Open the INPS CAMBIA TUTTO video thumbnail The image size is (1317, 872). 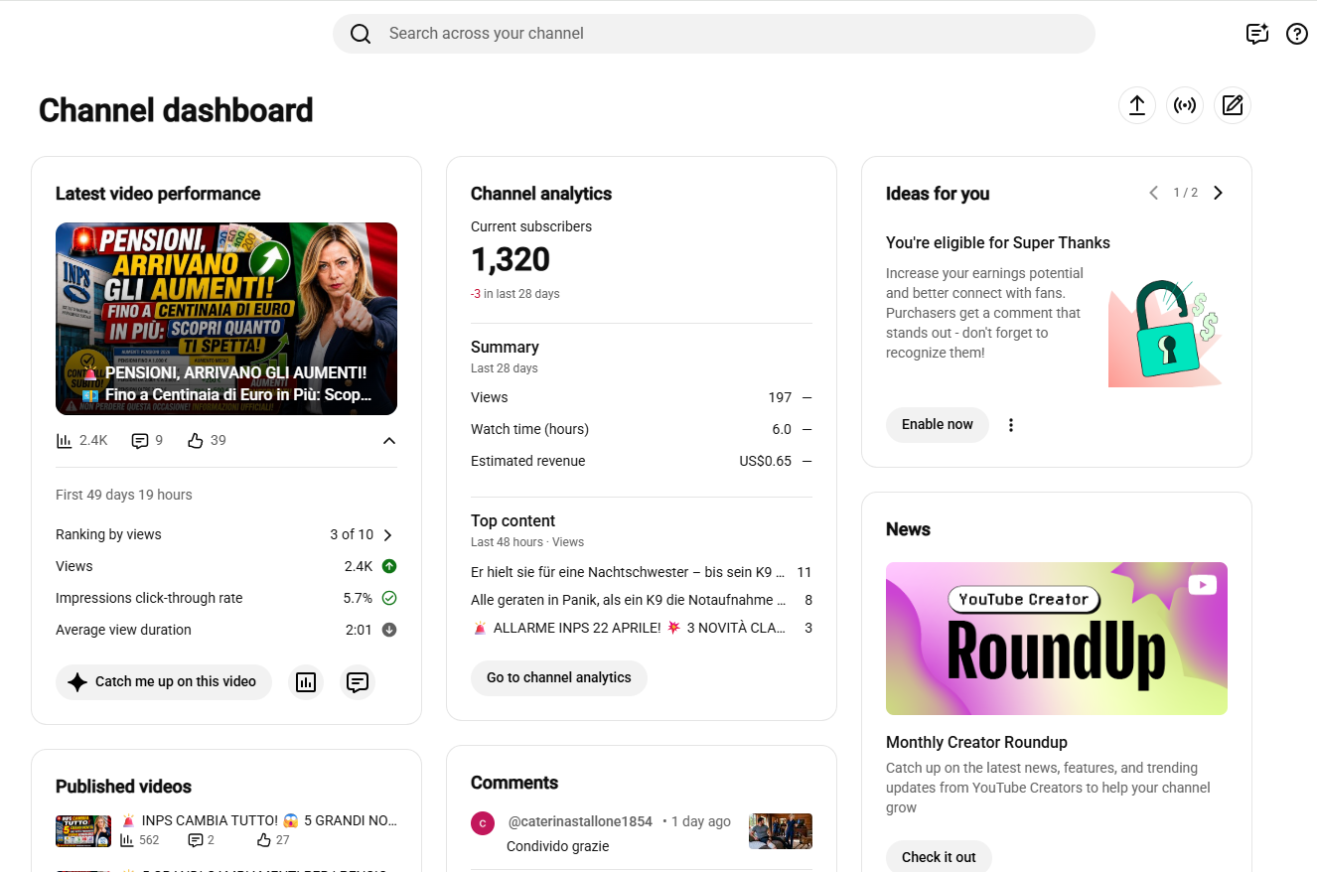[x=83, y=830]
